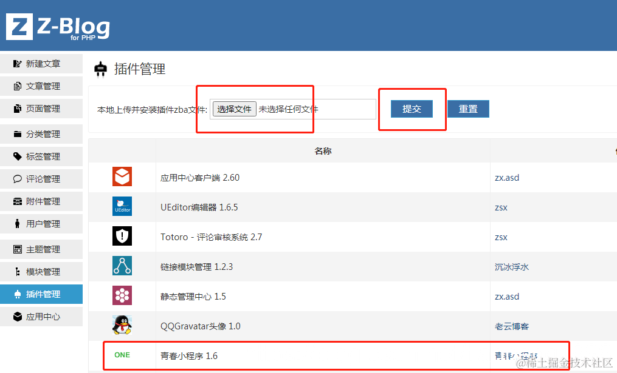
Task: Click the Z-Blog logo
Action: click(58, 27)
